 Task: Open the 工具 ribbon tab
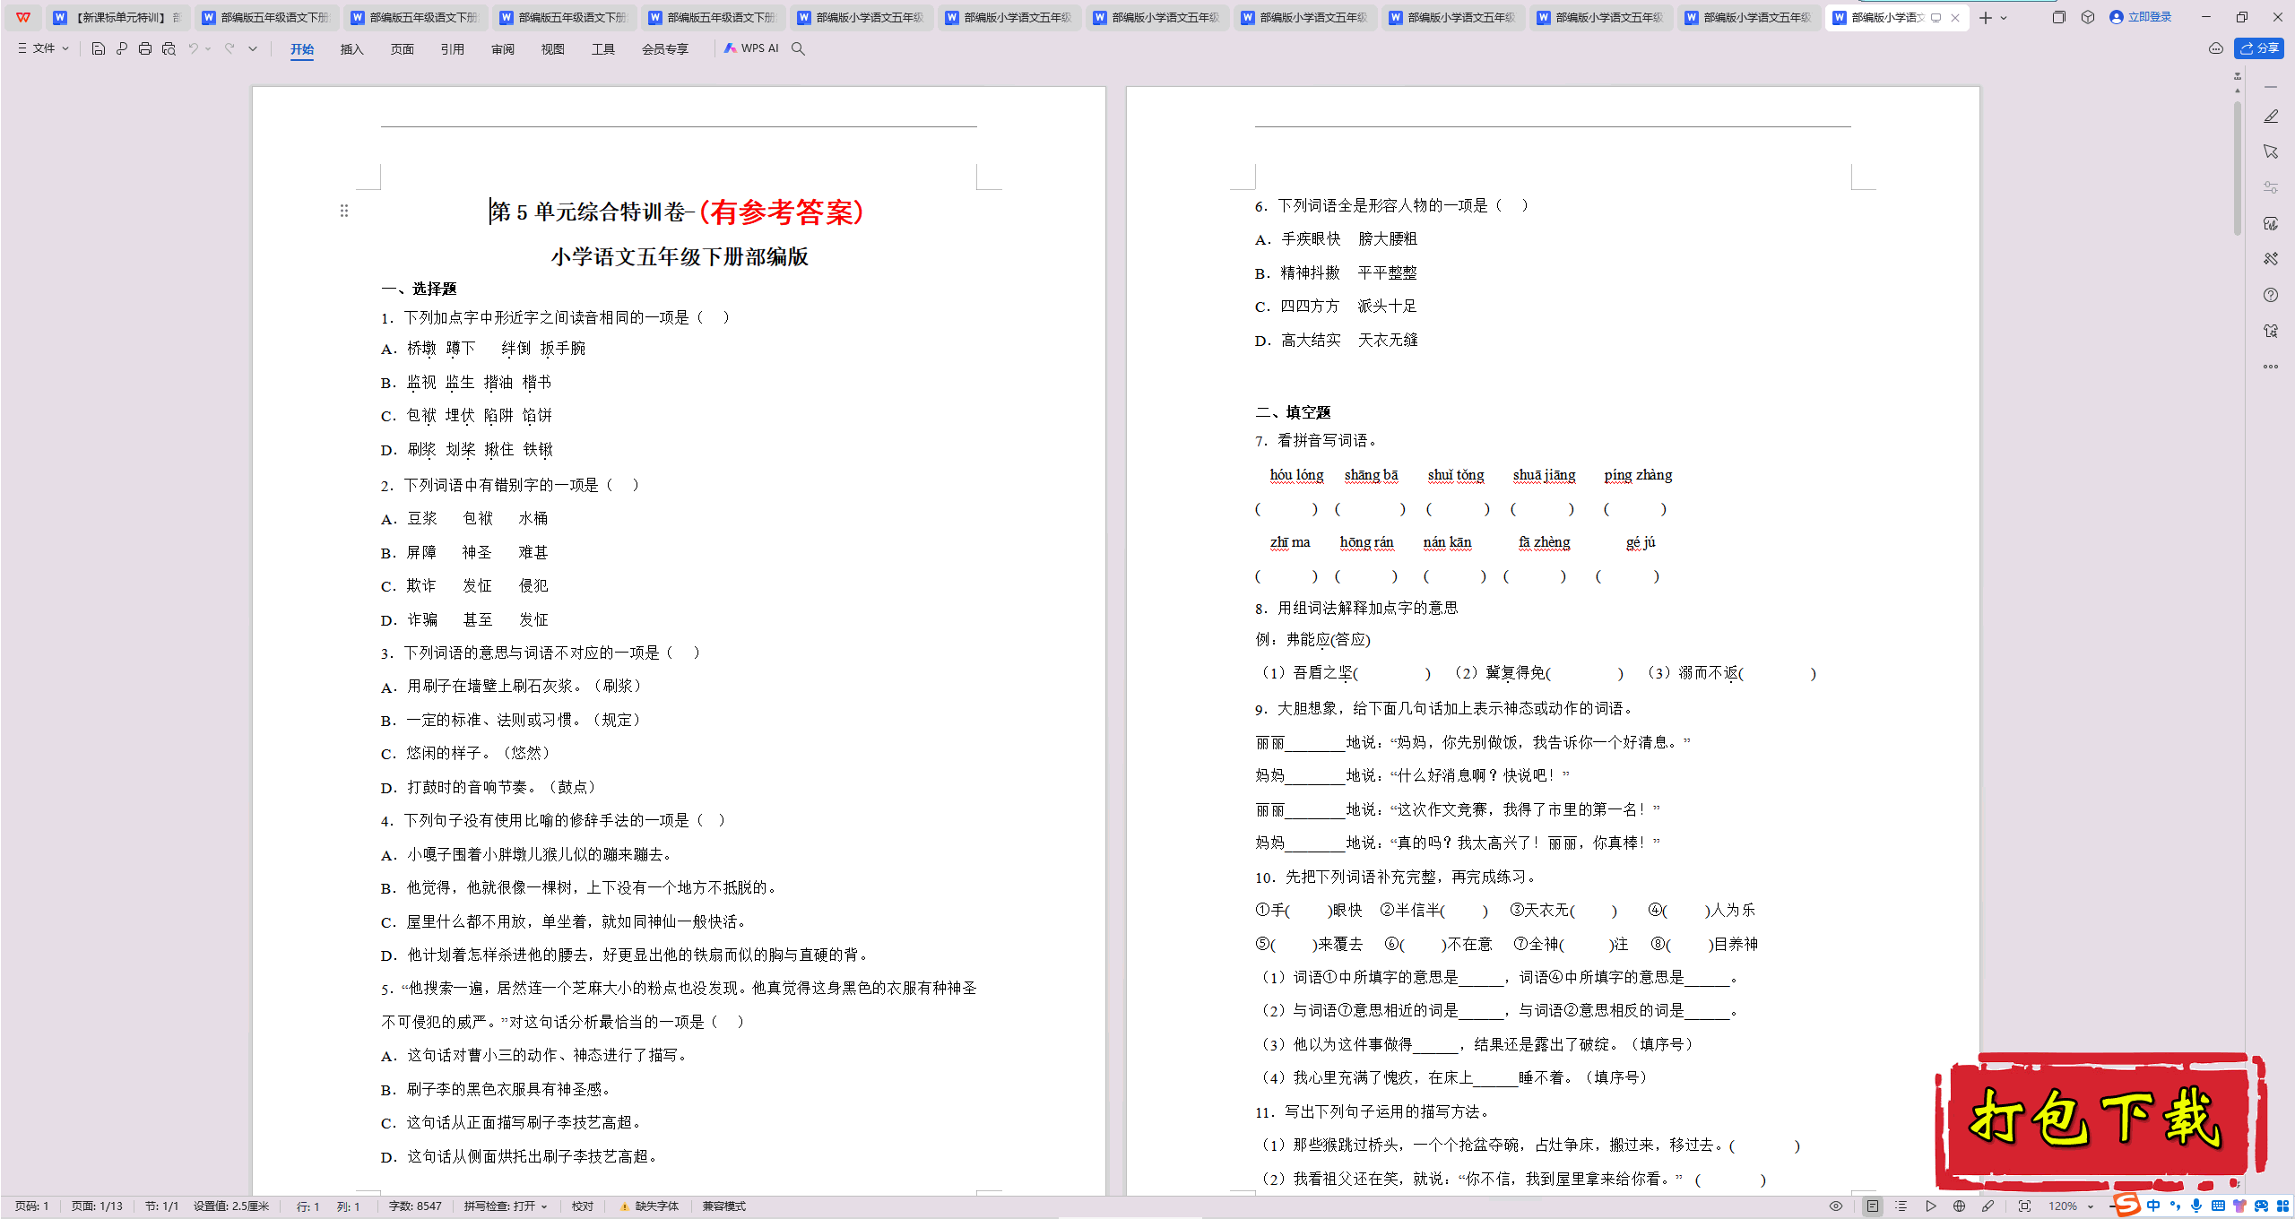pos(603,49)
